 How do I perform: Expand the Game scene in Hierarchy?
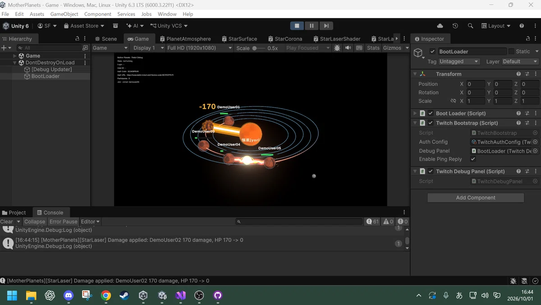pos(15,56)
